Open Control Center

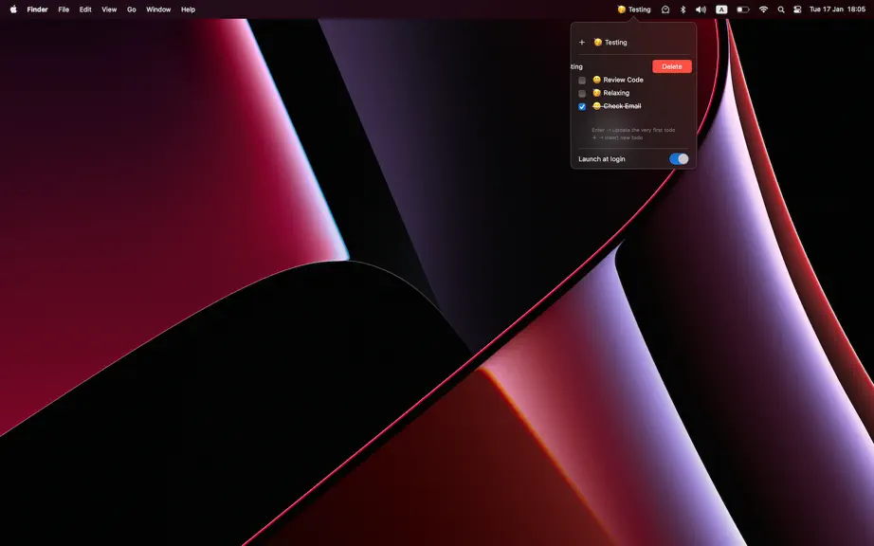797,9
